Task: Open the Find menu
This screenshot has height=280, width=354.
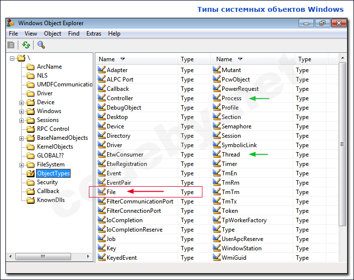Action: [74, 34]
